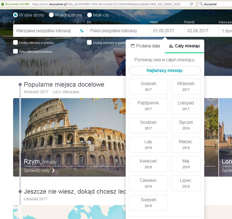Click chevron arrow next to Sprawdź ceny
This screenshot has height=219, width=232.
coord(53,171)
